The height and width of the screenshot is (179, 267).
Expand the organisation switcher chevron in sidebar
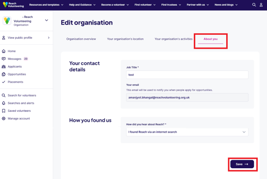click(47, 20)
